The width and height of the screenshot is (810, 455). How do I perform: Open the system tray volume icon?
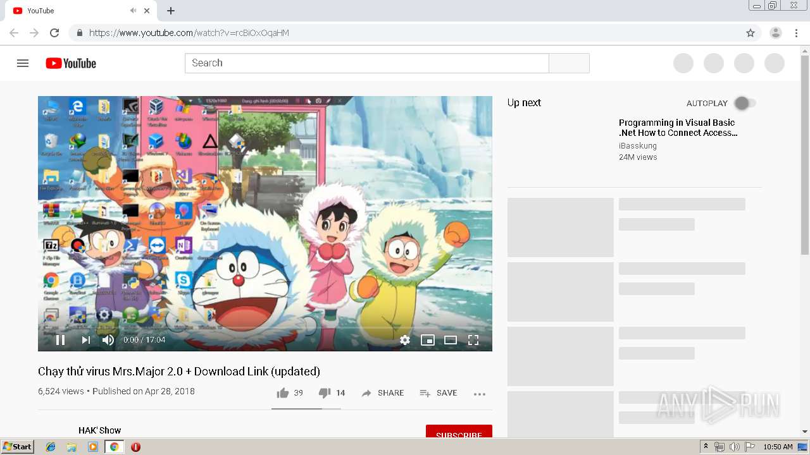734,447
